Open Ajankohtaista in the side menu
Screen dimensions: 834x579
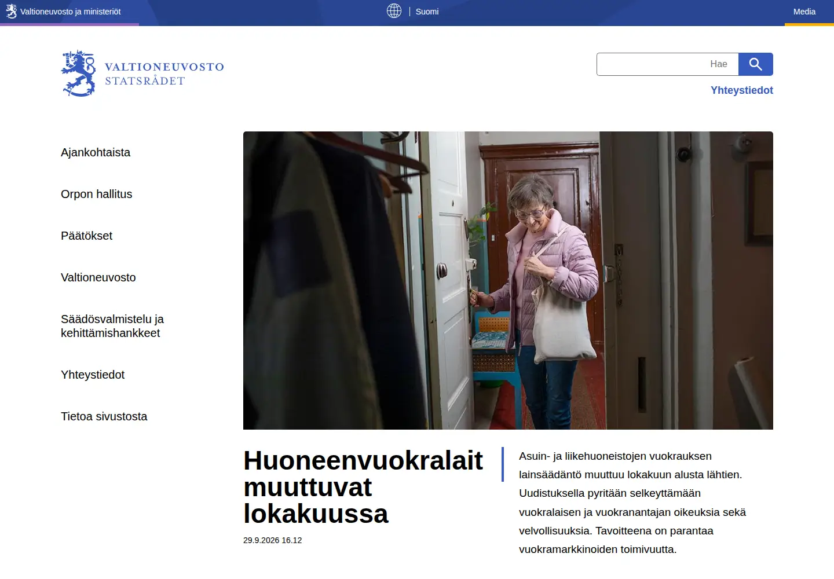96,152
